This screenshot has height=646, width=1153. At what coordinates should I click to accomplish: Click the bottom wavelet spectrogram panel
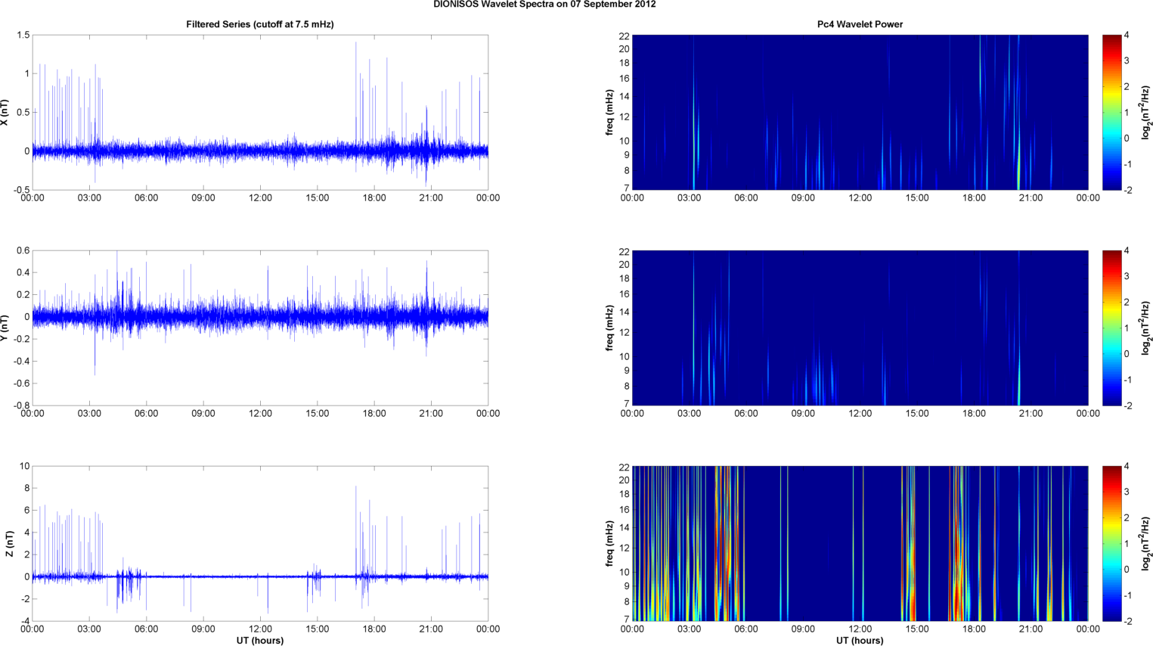click(x=860, y=543)
